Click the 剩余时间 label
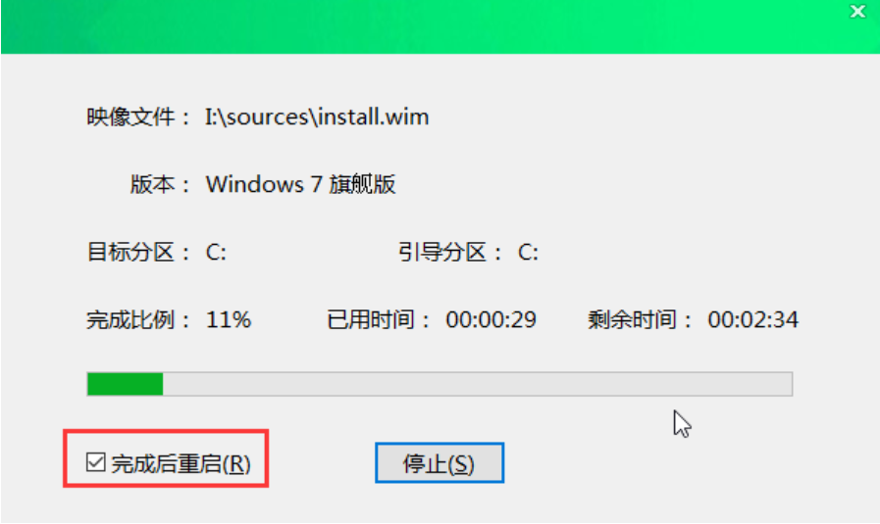 point(632,320)
